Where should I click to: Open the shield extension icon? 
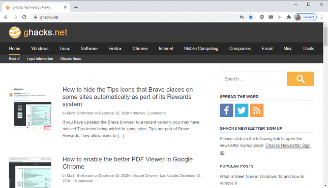tap(262, 17)
